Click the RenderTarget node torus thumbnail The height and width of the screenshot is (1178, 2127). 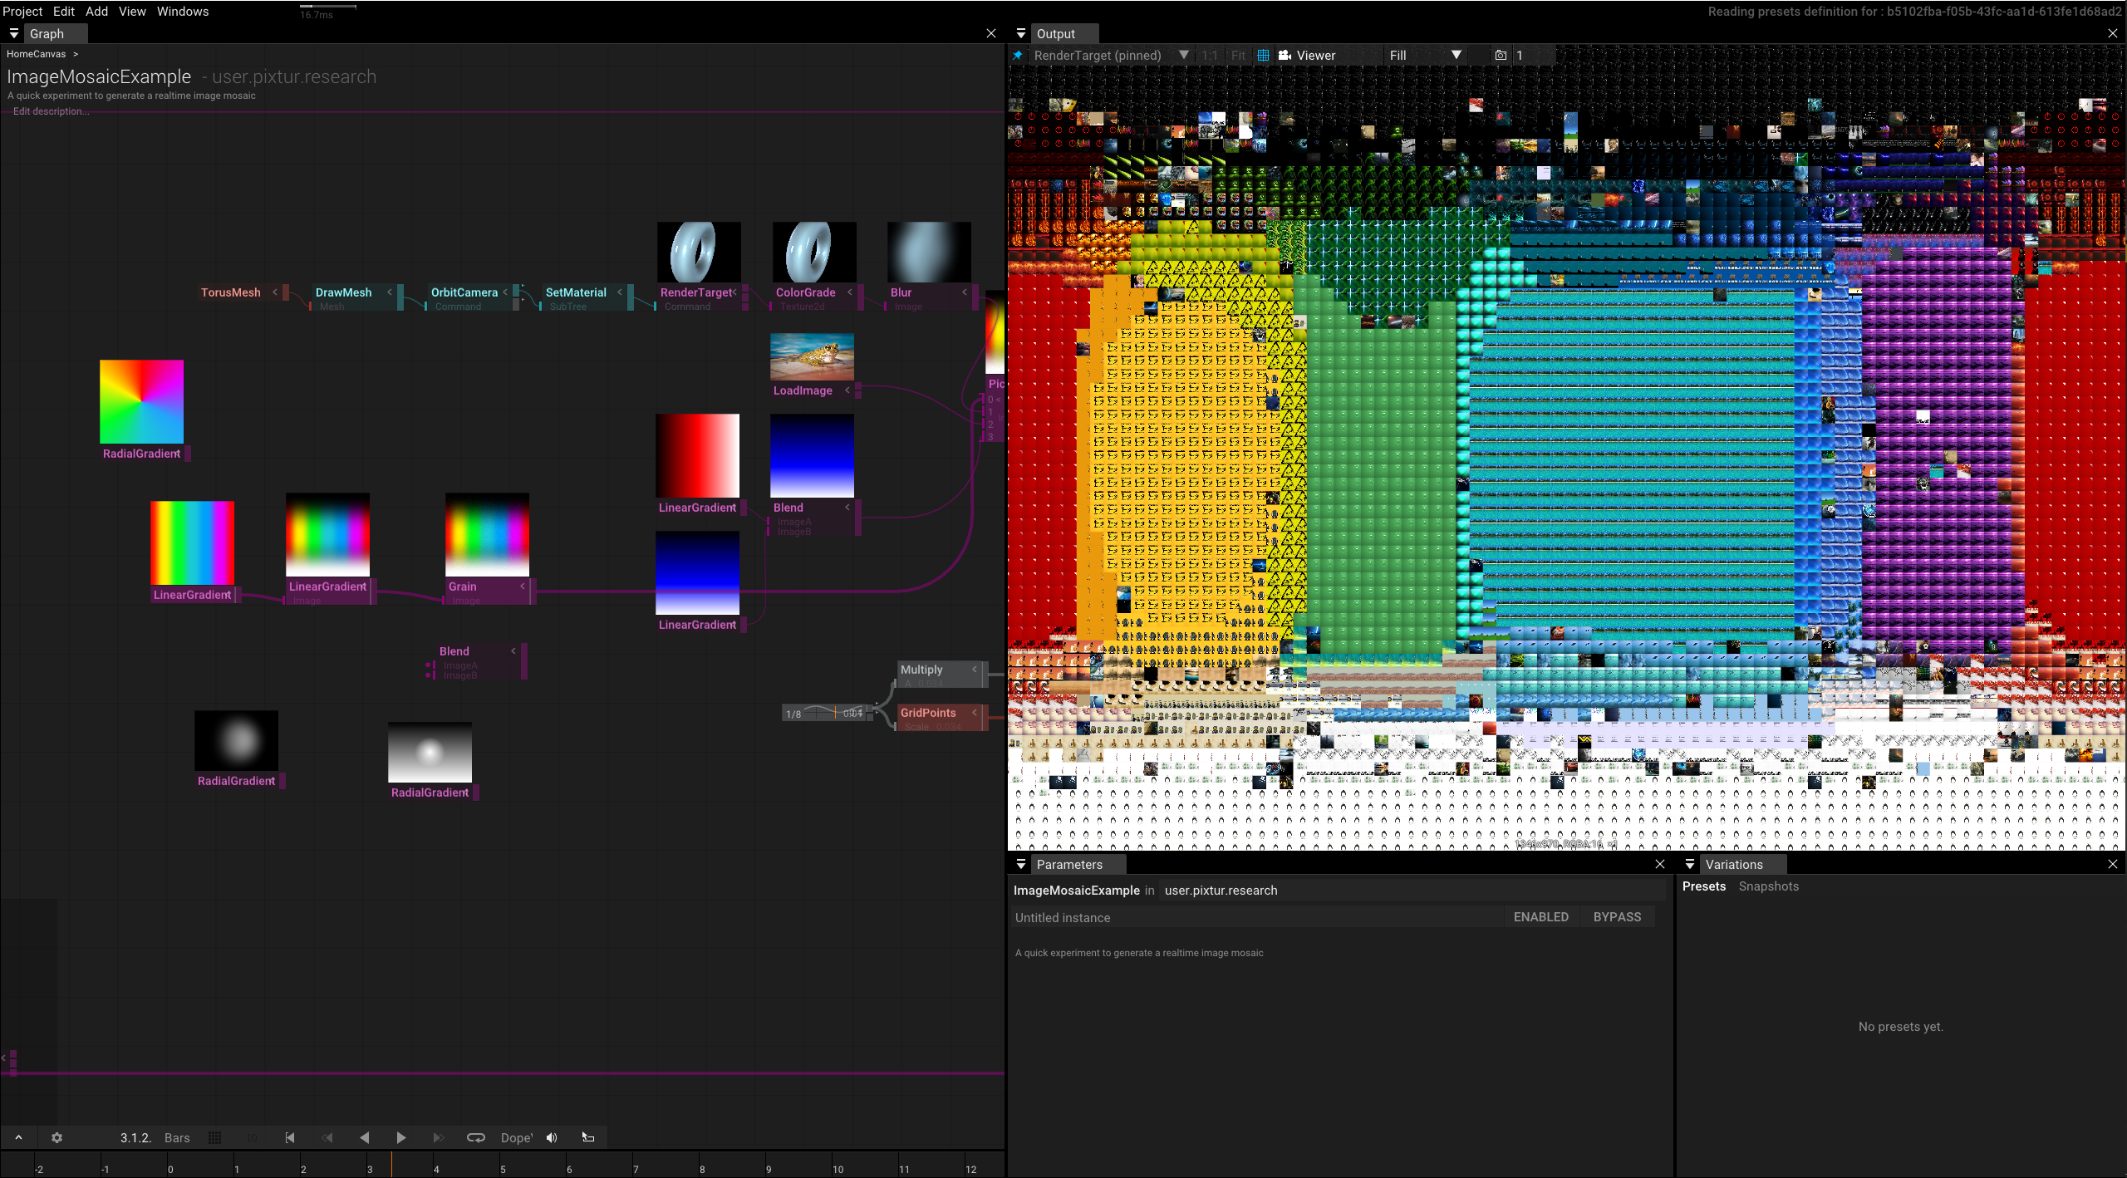[x=699, y=252]
